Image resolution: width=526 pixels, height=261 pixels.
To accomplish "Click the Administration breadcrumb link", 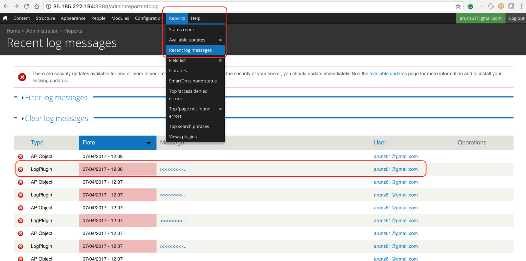I will click(x=42, y=31).
